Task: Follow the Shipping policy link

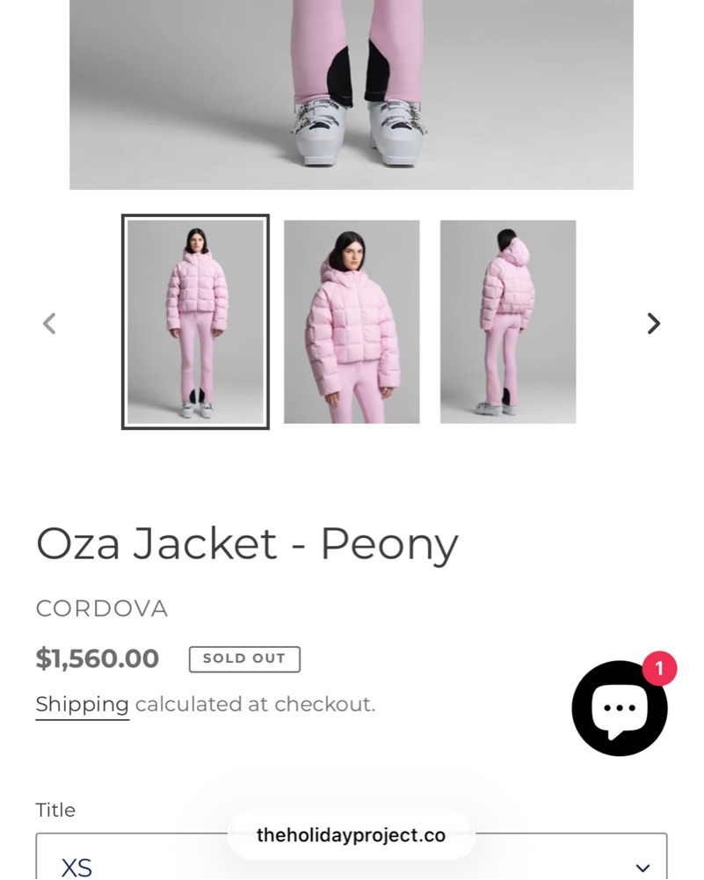Action: [83, 704]
